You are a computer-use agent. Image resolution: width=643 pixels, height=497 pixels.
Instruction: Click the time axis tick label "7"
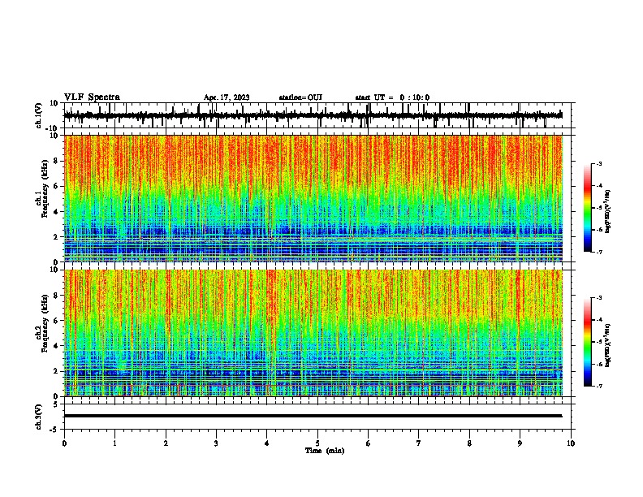point(419,443)
